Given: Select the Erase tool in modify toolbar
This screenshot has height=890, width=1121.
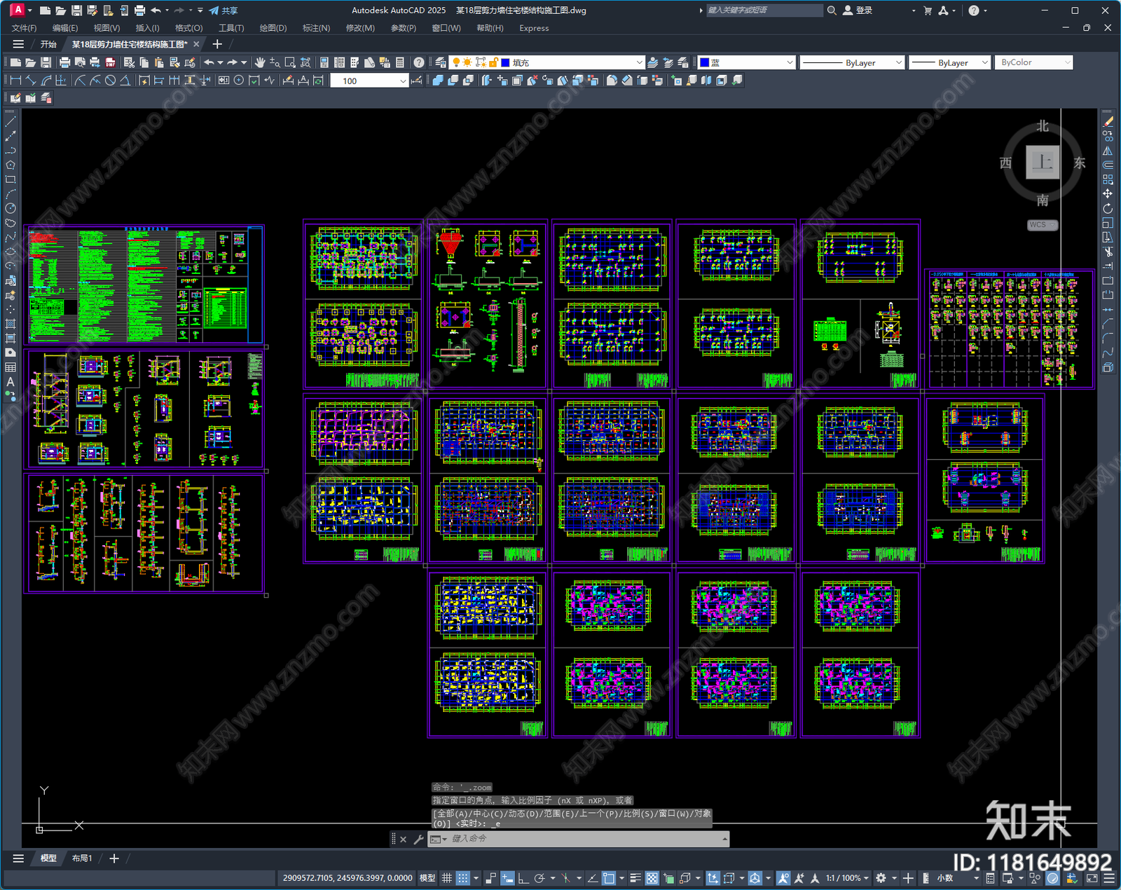Looking at the screenshot, I should 1108,122.
